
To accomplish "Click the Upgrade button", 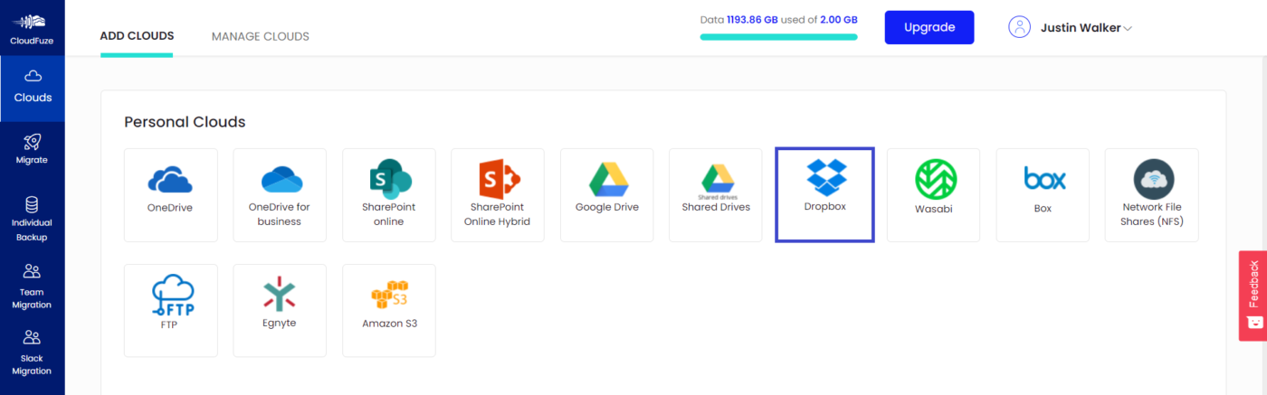I will 929,27.
